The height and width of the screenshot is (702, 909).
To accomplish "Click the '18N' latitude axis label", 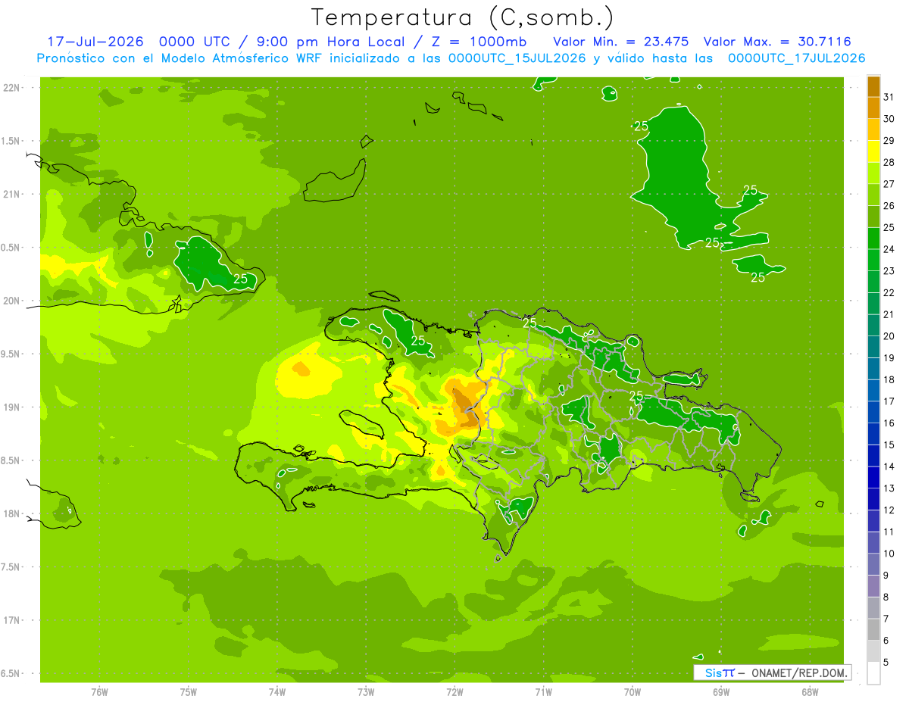I will (11, 514).
